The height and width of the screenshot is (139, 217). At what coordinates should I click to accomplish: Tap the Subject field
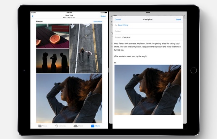pyautogui.click(x=148, y=37)
